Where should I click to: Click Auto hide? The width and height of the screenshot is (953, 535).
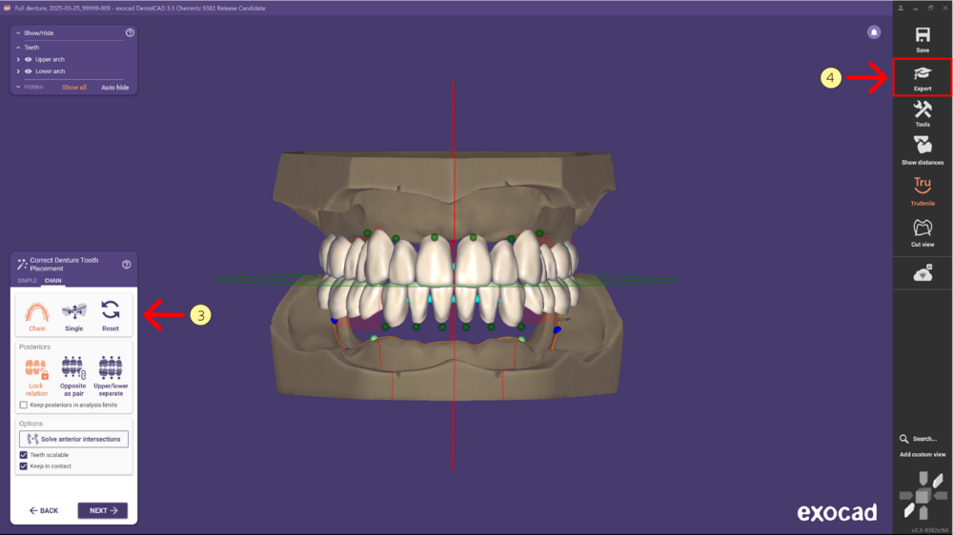[115, 88]
